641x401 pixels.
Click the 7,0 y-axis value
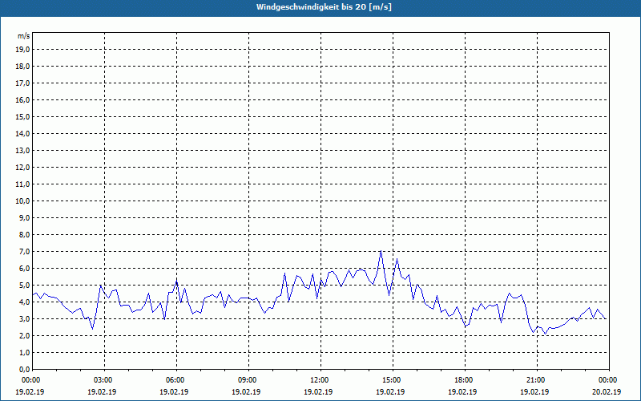(x=25, y=252)
